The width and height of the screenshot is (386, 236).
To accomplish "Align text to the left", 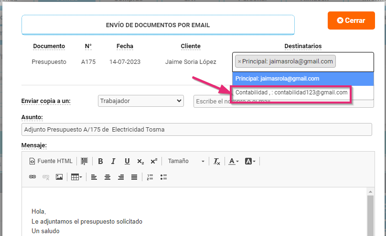I will click(94, 177).
